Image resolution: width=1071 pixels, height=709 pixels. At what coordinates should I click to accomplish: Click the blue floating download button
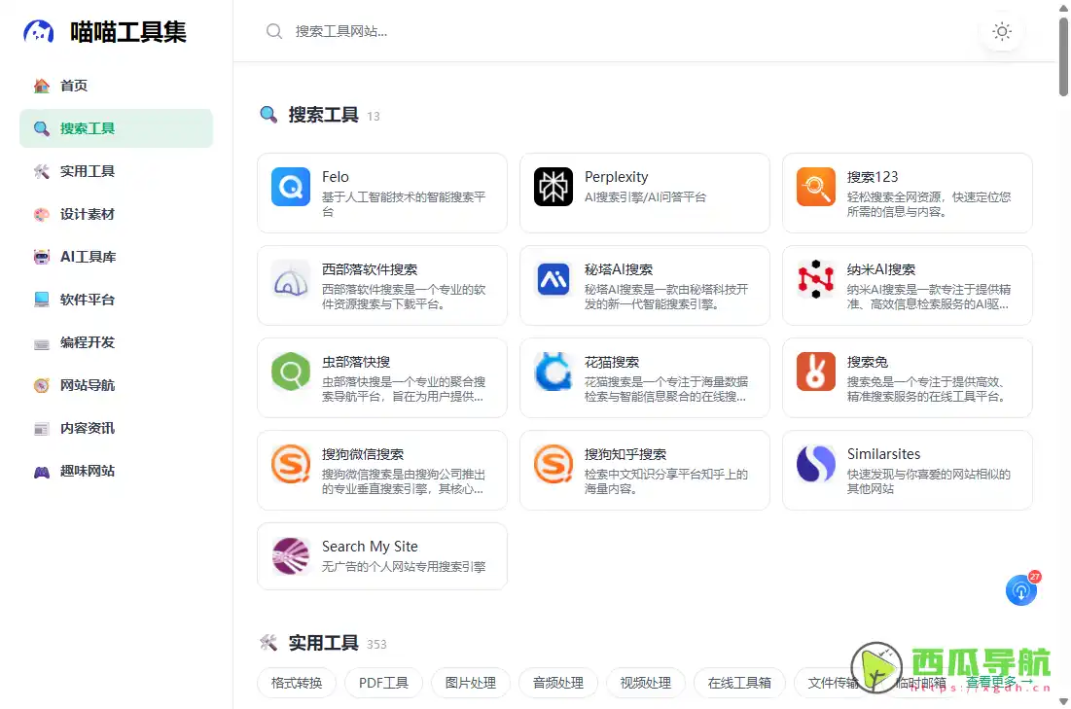1021,590
